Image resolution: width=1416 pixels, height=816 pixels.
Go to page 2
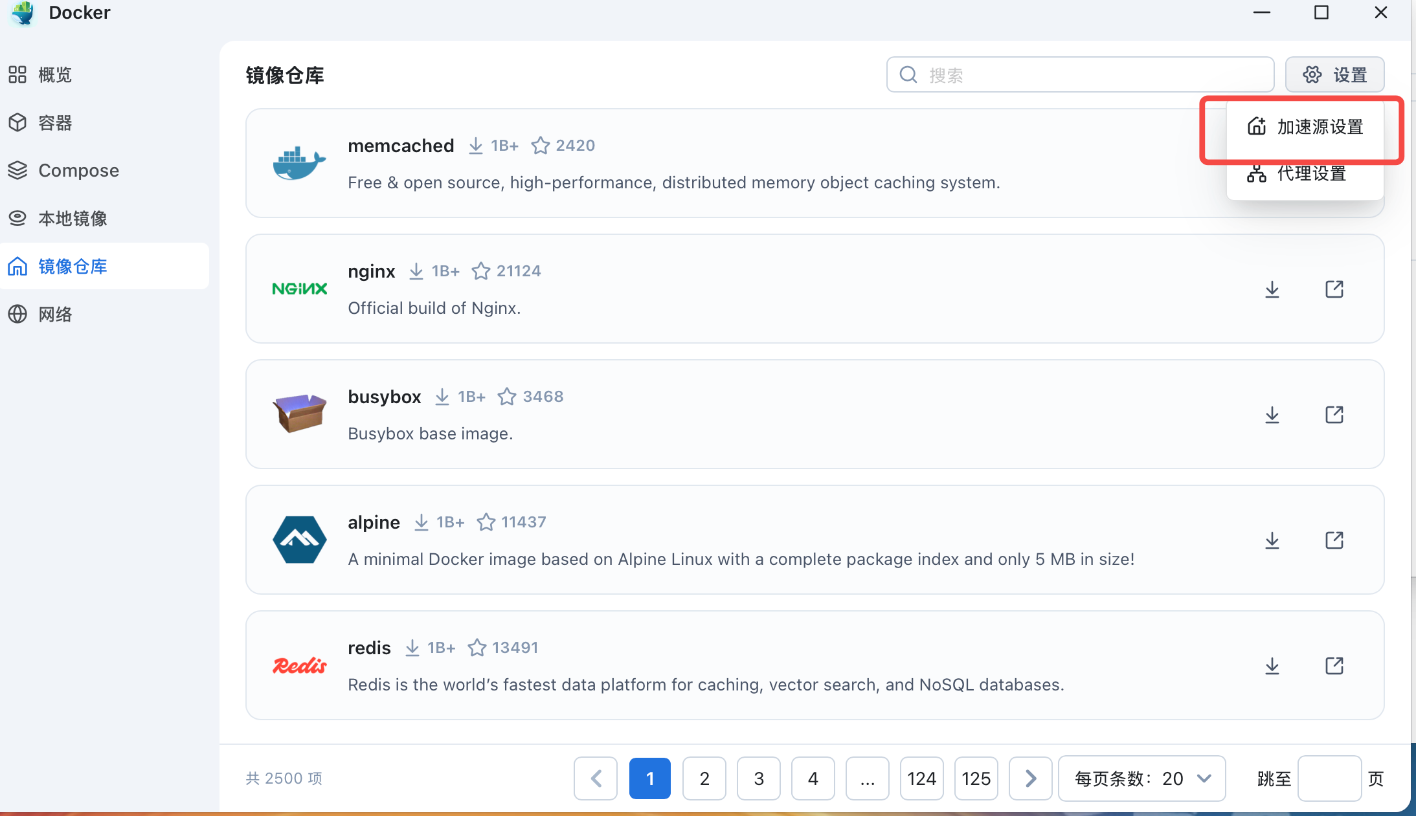(x=704, y=778)
